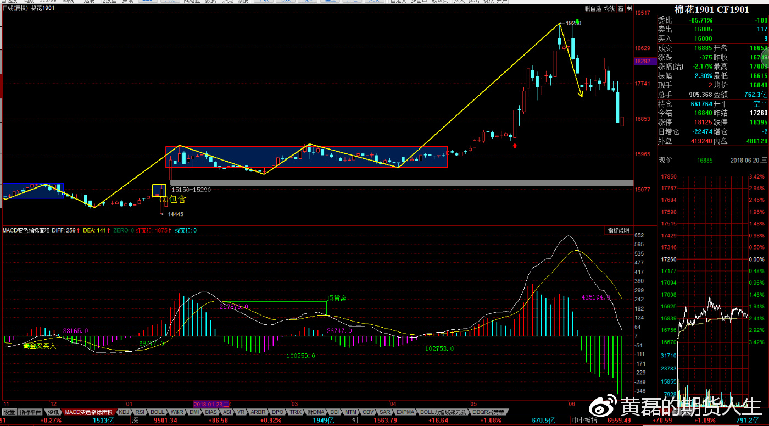Click the 内盘 value 406128
Viewport: 769px width, 426px height.
tap(757, 141)
